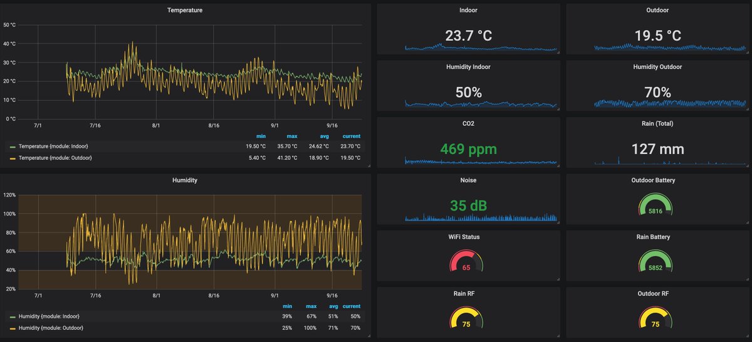This screenshot has width=752, height=342.
Task: Sort Humidity legend by max column
Action: pyautogui.click(x=311, y=306)
